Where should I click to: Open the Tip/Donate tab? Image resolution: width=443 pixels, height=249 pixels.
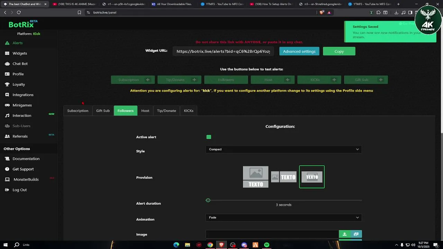(x=166, y=111)
